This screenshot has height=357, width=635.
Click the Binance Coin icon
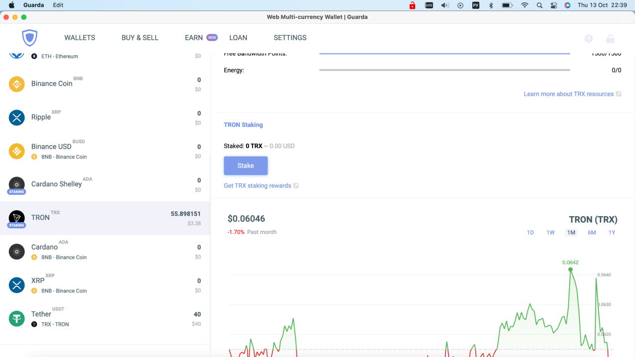pos(16,84)
